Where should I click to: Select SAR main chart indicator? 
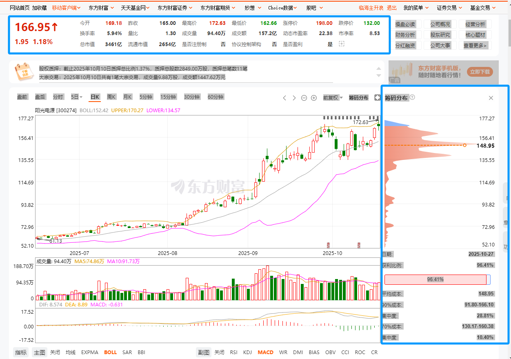coord(127,352)
